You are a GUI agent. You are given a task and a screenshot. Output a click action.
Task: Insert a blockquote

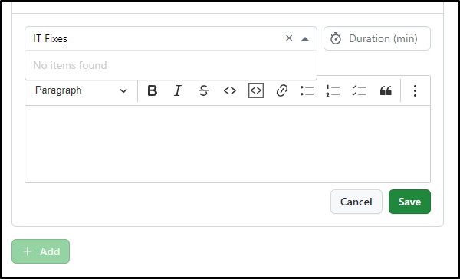pos(386,90)
